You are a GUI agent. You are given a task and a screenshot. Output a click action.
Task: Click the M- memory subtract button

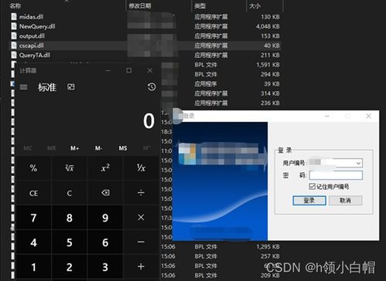click(98, 148)
